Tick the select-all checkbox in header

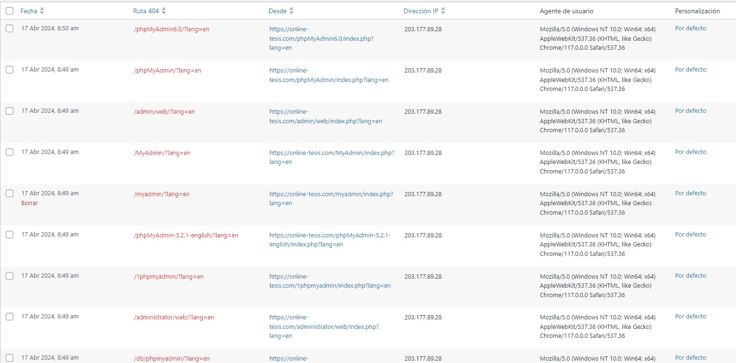pos(9,11)
